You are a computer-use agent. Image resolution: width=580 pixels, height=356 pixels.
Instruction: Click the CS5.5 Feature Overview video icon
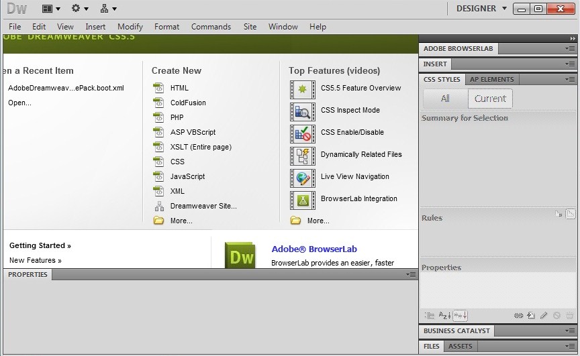pos(303,89)
